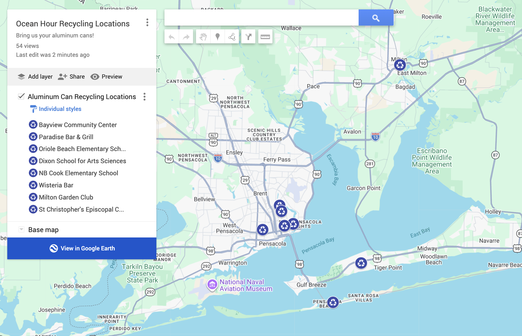Click the undo arrow in map toolbar

(171, 37)
